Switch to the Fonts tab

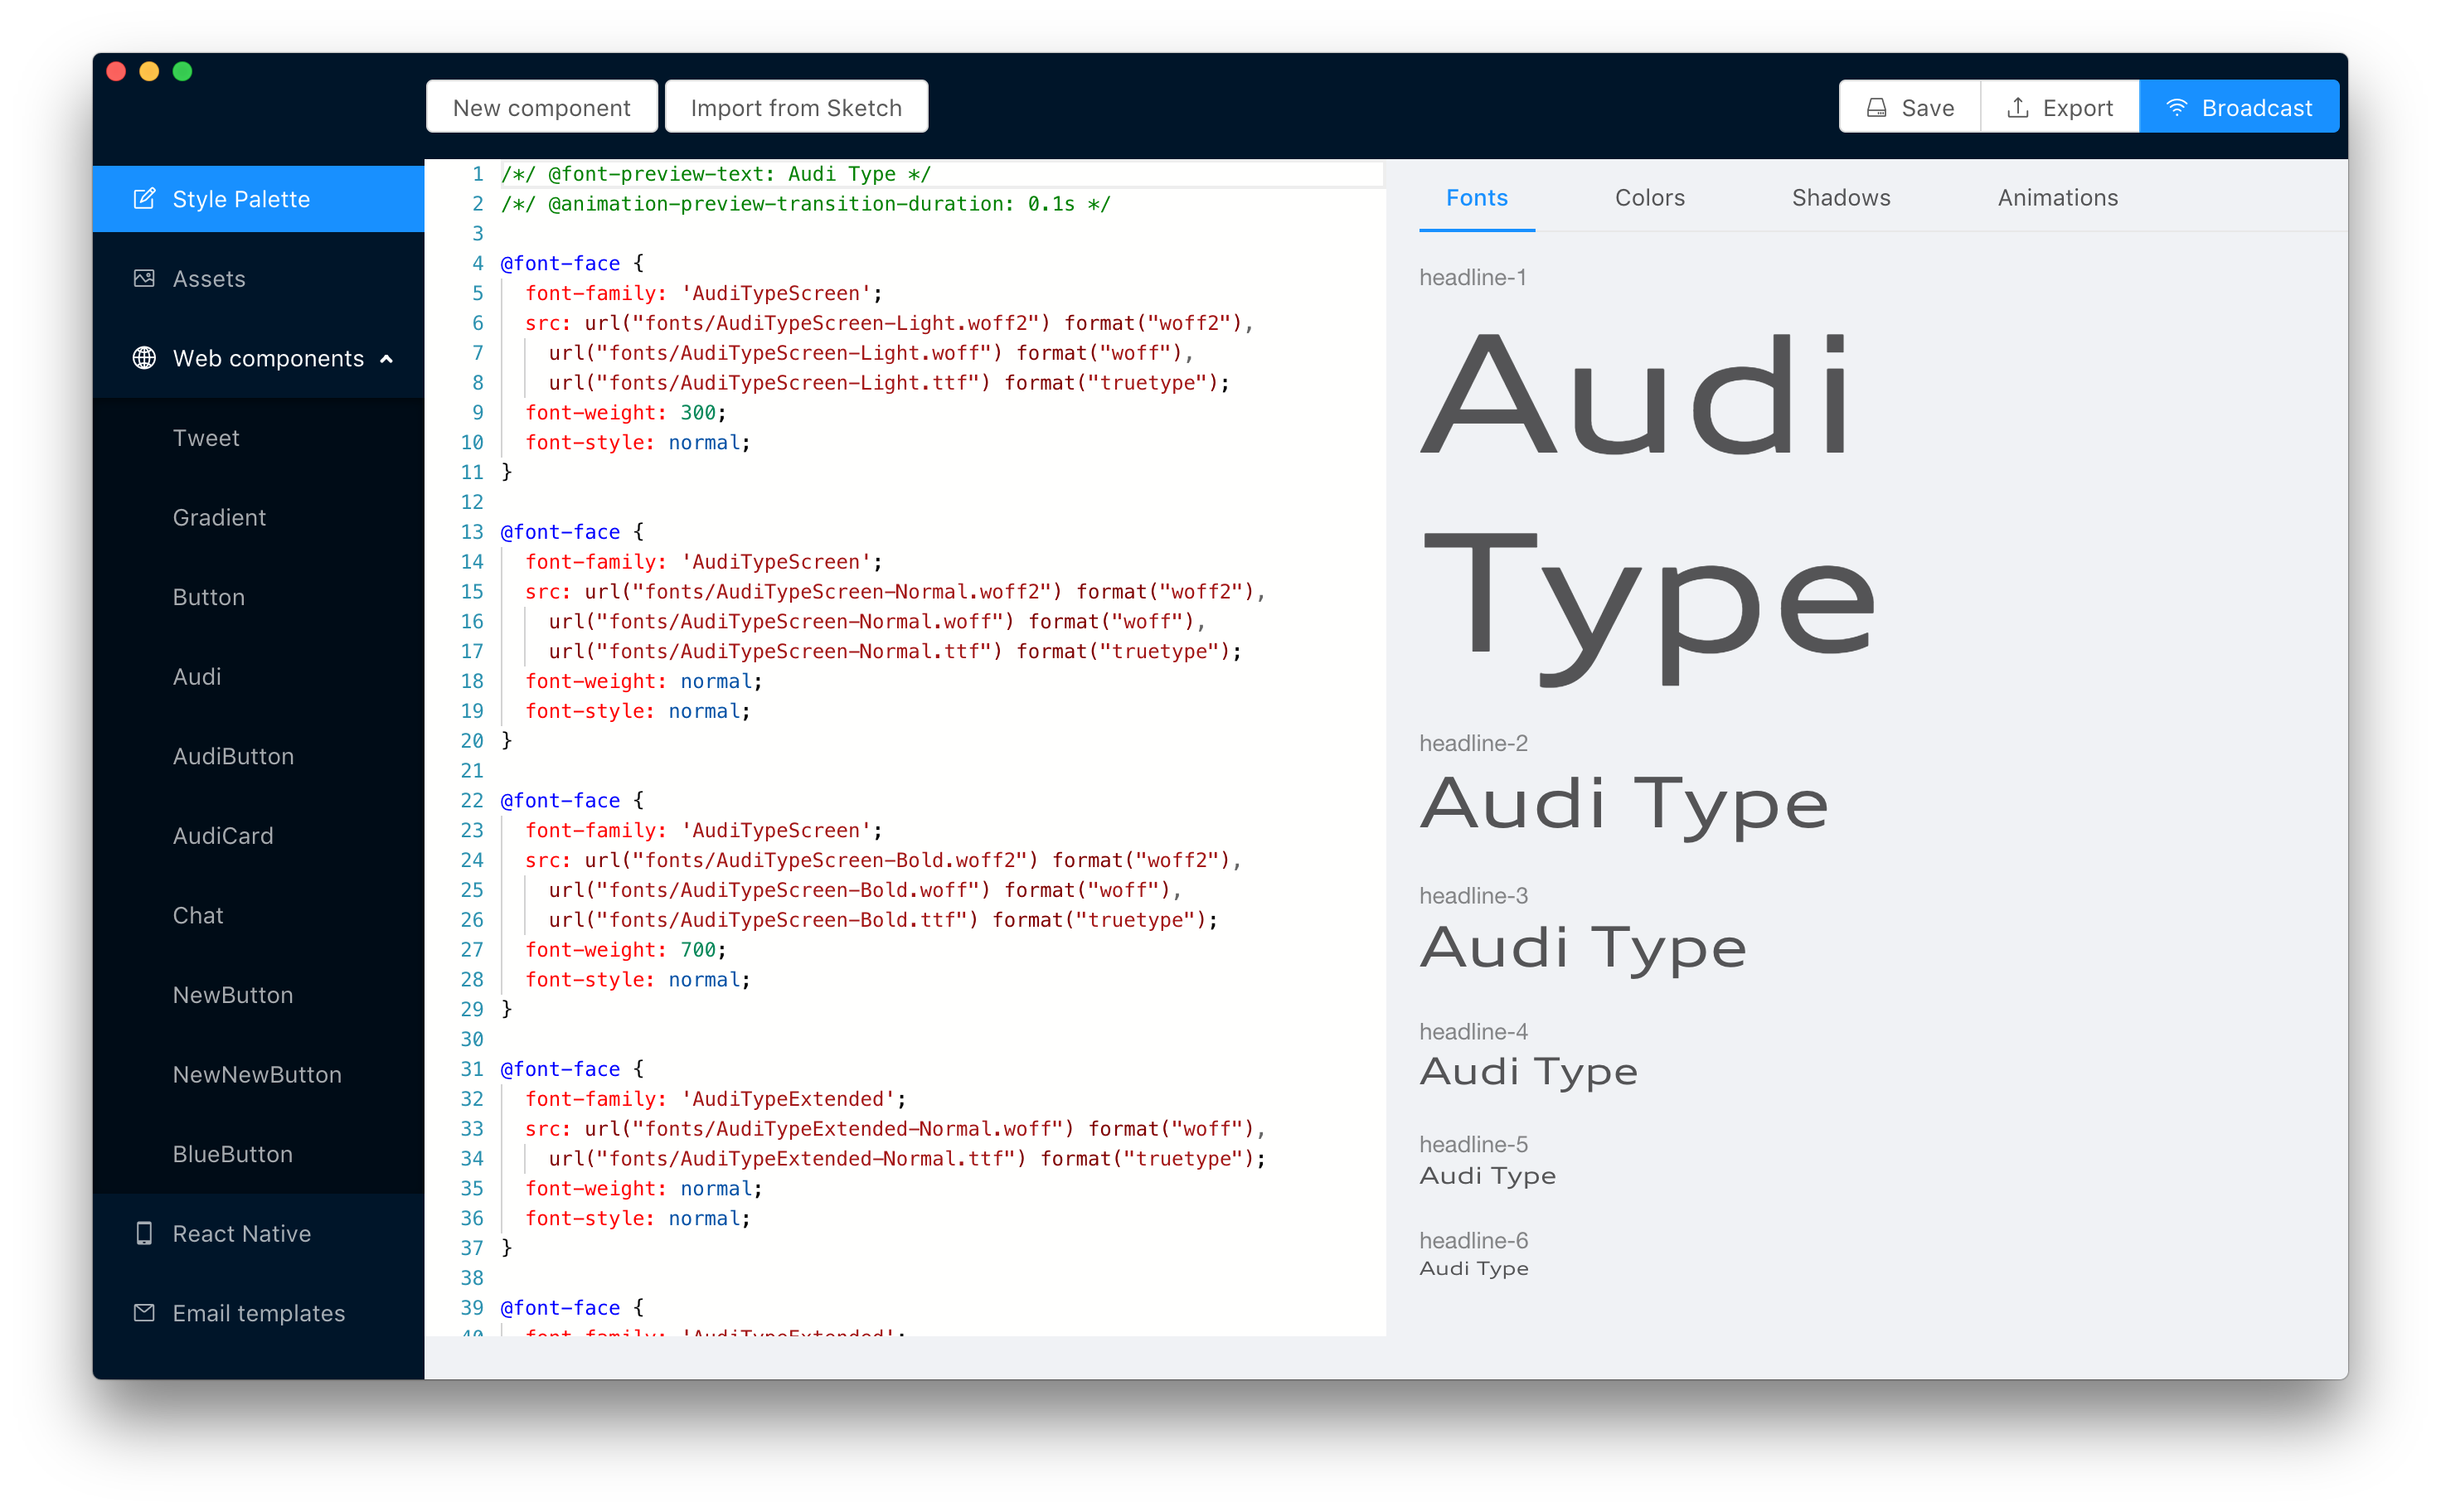coord(1476,198)
